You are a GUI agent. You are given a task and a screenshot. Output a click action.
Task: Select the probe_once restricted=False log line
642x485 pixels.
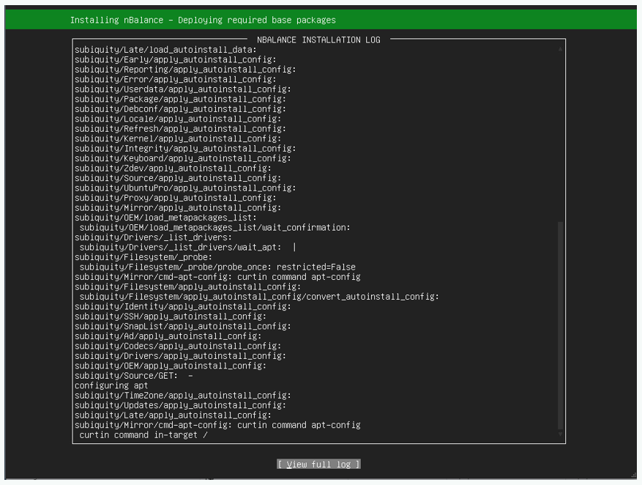click(x=217, y=267)
